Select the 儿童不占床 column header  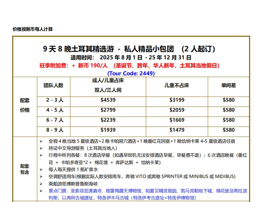pos(177,85)
